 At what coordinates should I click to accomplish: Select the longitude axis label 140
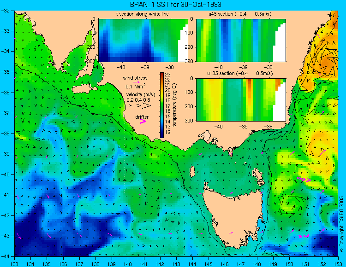click(x=127, y=264)
